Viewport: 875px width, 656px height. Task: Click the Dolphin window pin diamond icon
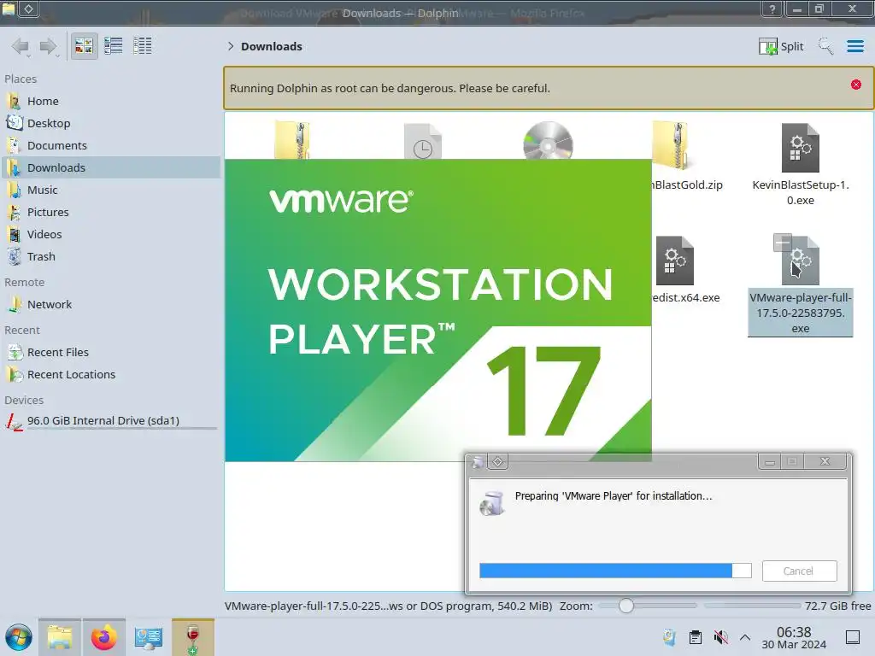tap(29, 9)
